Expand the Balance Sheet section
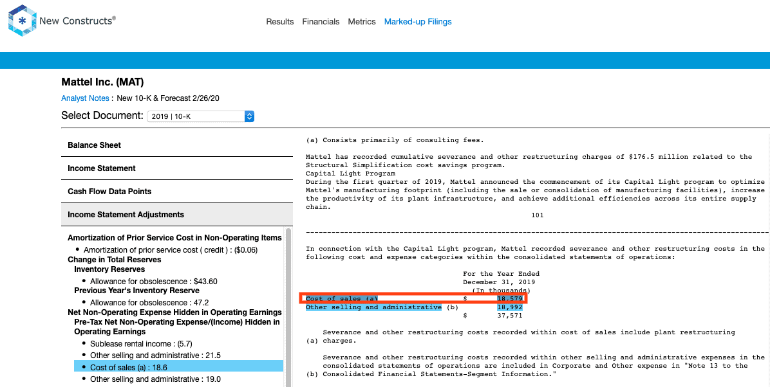This screenshot has width=770, height=387. pyautogui.click(x=177, y=145)
